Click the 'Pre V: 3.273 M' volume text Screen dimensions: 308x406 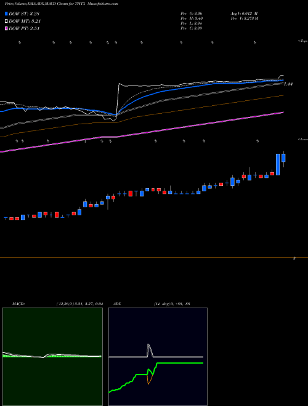point(244,18)
